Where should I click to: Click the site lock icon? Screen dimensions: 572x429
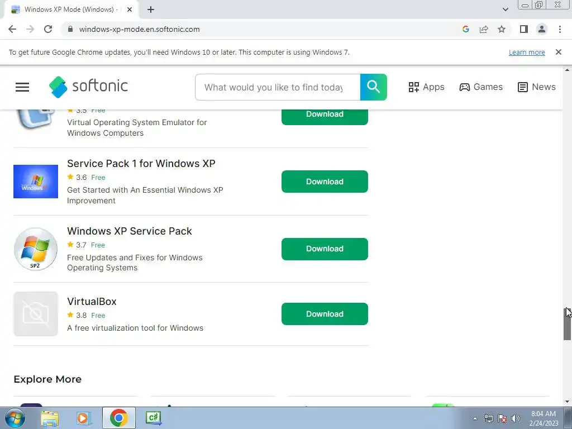tap(70, 29)
